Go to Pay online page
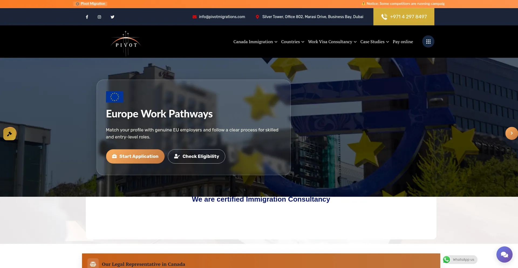Viewport: 518px width, 268px height. point(403,42)
